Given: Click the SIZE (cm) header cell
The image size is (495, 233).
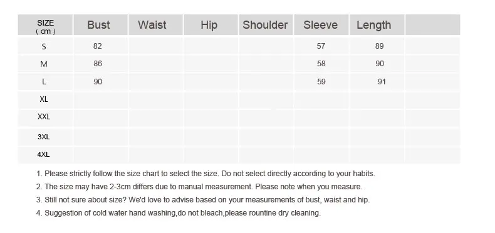Looking at the screenshot, I should (46, 25).
